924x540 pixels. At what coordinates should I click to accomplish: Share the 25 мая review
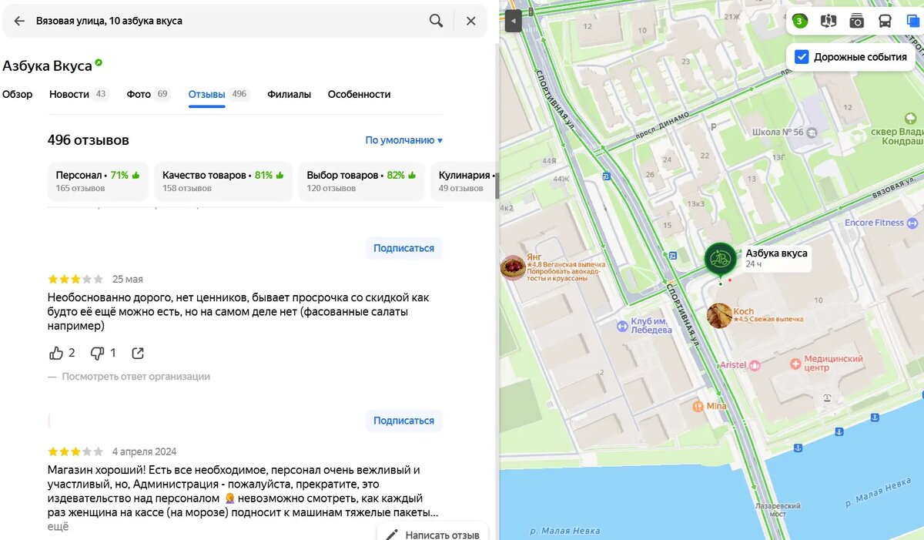138,353
